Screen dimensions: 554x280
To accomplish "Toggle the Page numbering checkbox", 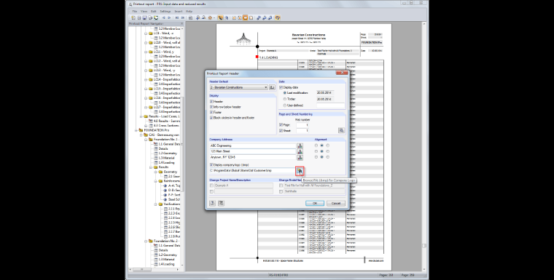I will (281, 125).
